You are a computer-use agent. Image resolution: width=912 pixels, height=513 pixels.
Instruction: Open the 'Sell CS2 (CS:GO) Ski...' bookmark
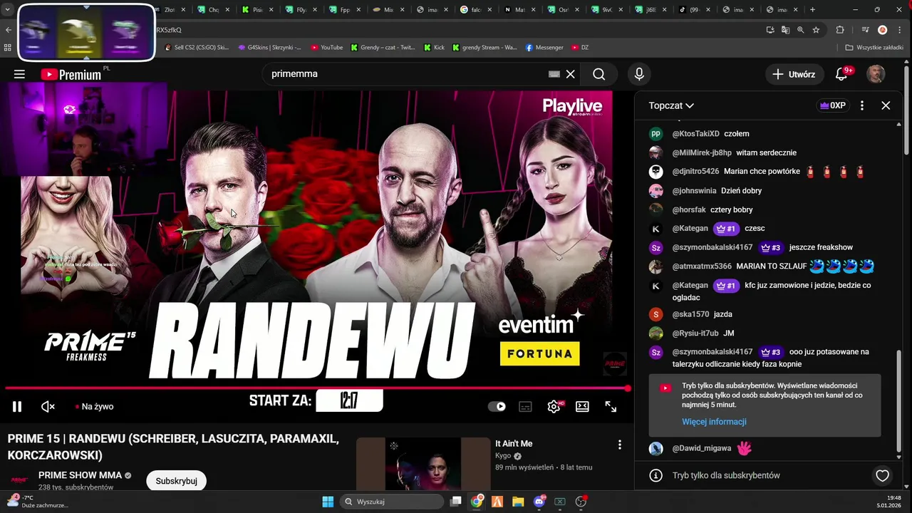click(x=197, y=48)
